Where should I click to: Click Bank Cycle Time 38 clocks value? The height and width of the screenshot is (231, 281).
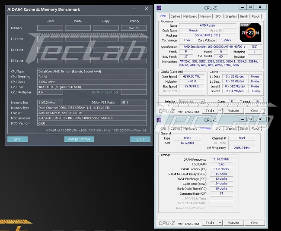[x=221, y=188]
